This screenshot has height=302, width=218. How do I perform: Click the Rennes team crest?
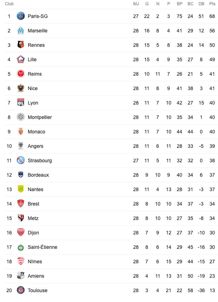tap(21, 45)
